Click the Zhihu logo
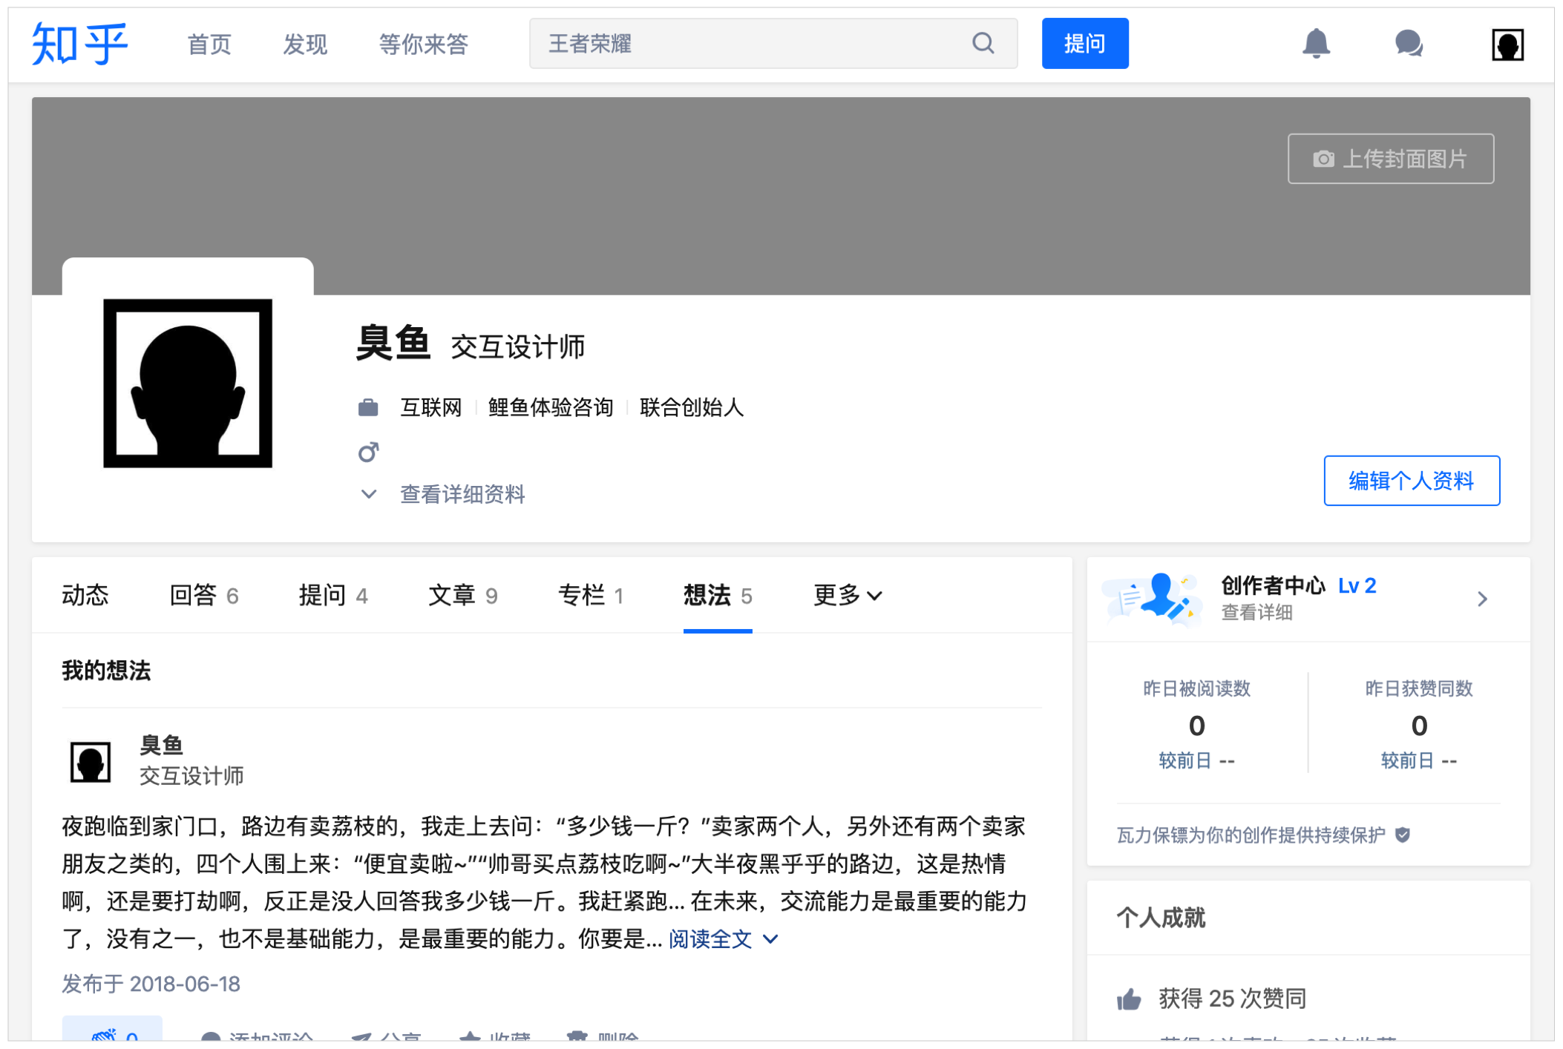This screenshot has height=1049, width=1563. [x=79, y=45]
